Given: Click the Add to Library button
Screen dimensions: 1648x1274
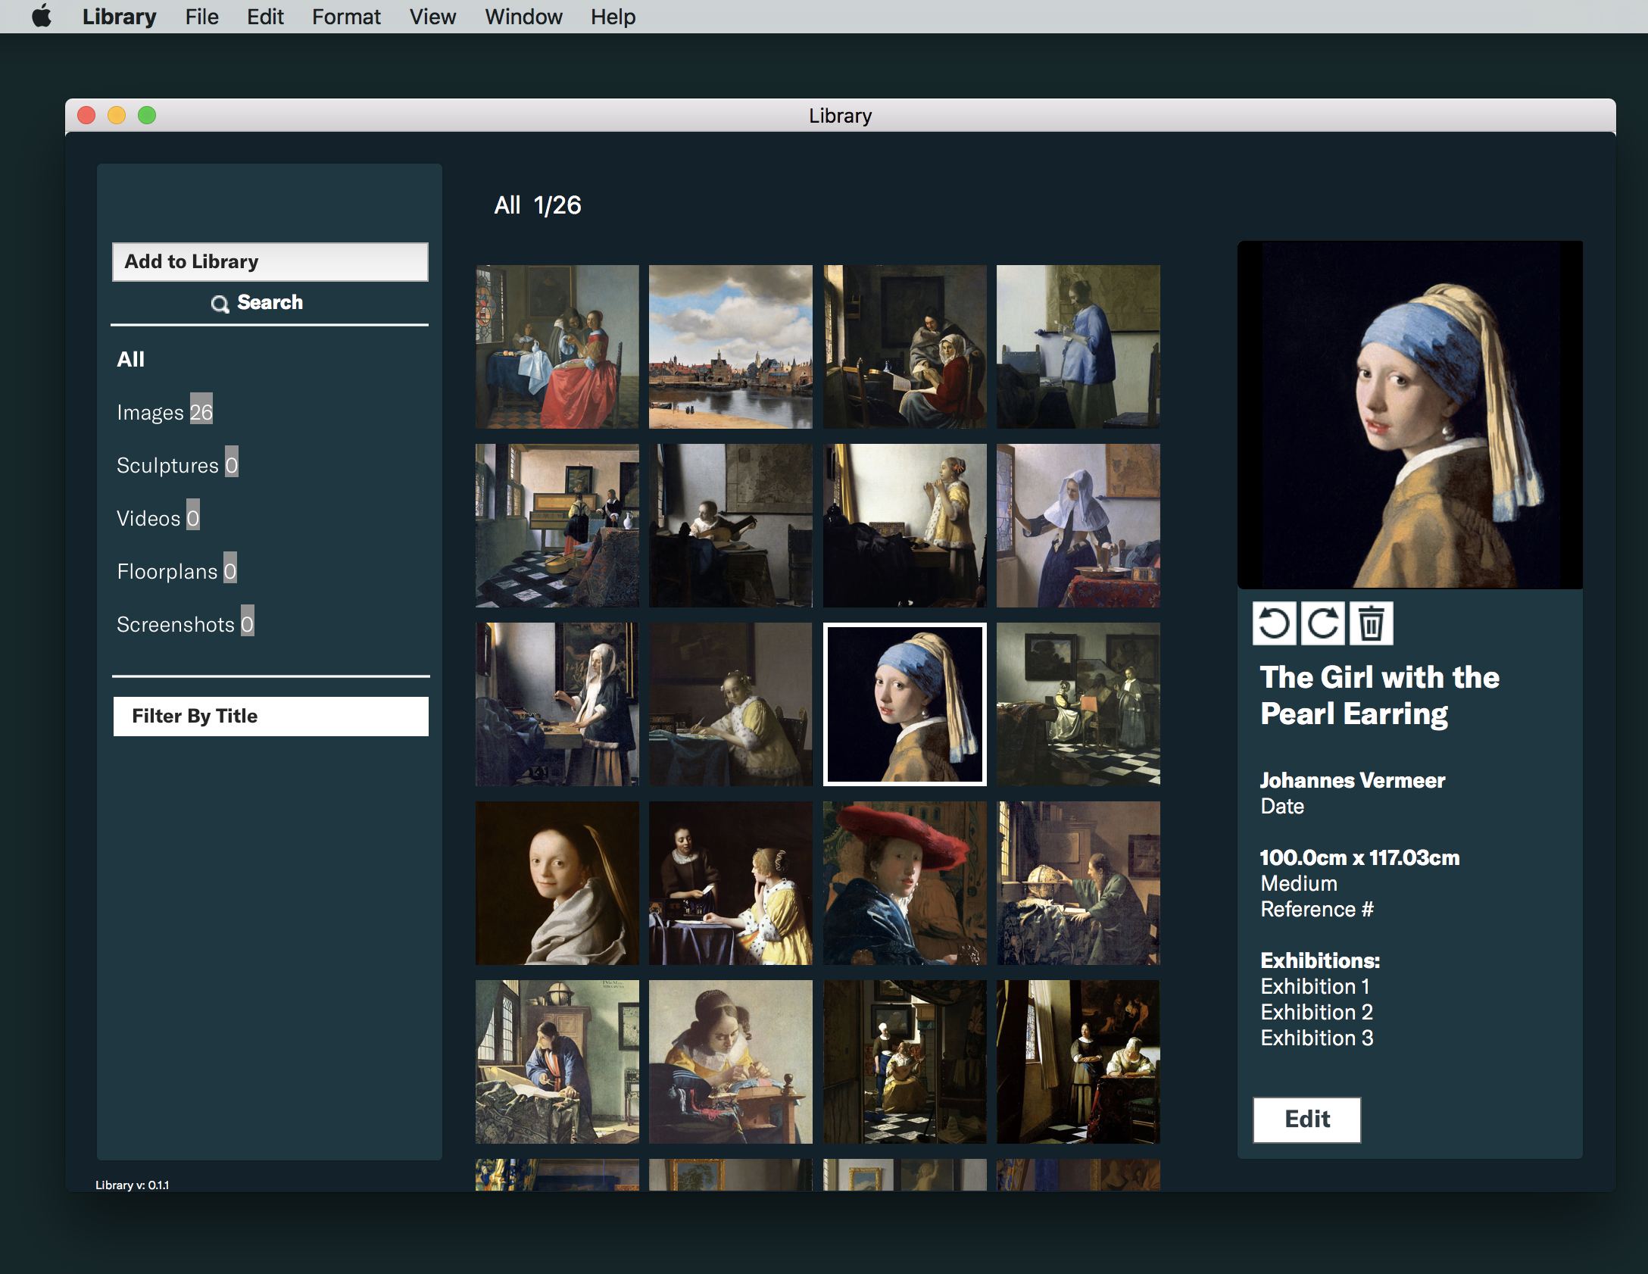Looking at the screenshot, I should click(x=270, y=261).
